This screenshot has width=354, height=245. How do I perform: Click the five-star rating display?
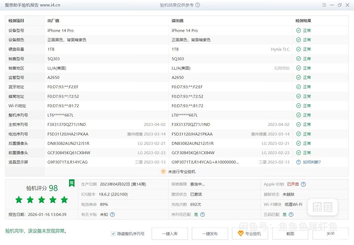point(42,200)
